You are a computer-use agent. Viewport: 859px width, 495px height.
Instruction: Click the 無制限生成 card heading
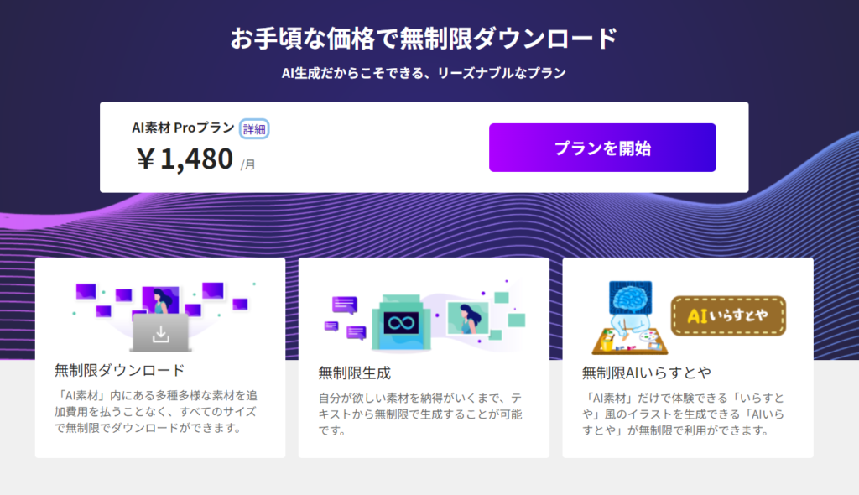pos(355,373)
